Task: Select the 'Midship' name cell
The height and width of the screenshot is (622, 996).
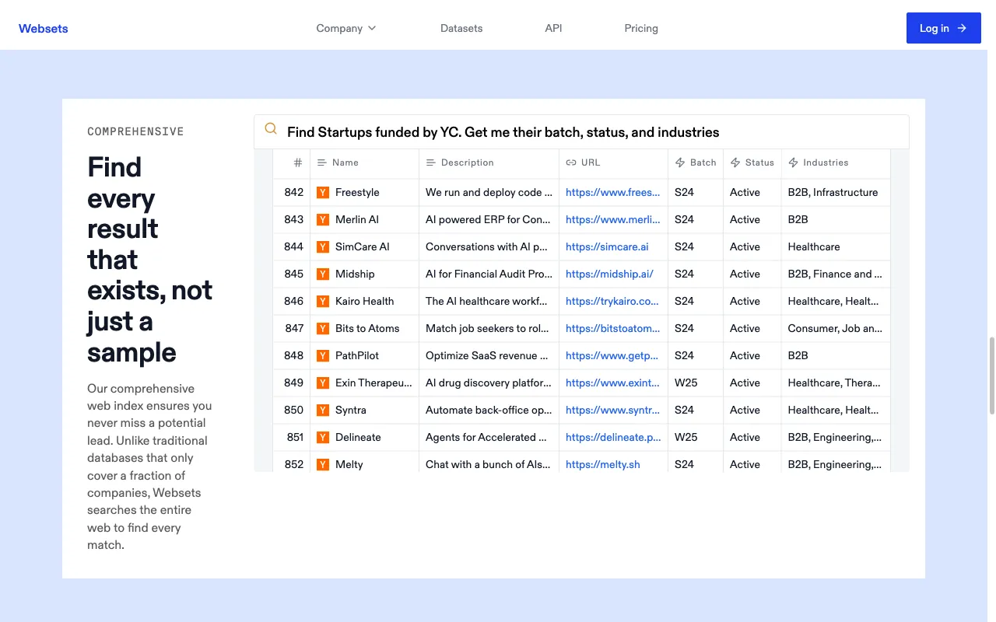Action: point(364,274)
